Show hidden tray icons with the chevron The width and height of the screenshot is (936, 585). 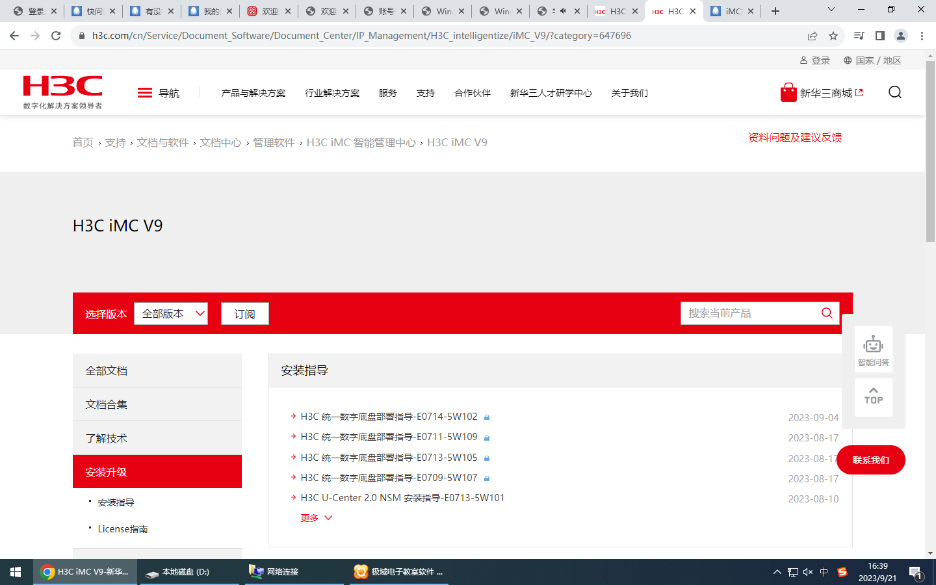777,572
